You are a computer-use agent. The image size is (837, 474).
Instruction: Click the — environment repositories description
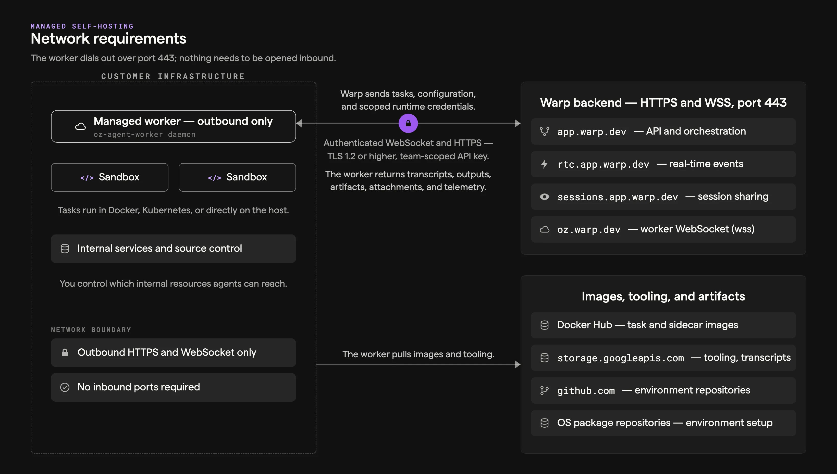coord(686,390)
